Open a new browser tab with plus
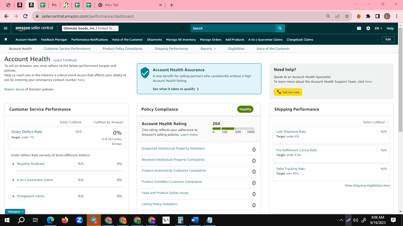This screenshot has width=403, height=226. click(172, 5)
